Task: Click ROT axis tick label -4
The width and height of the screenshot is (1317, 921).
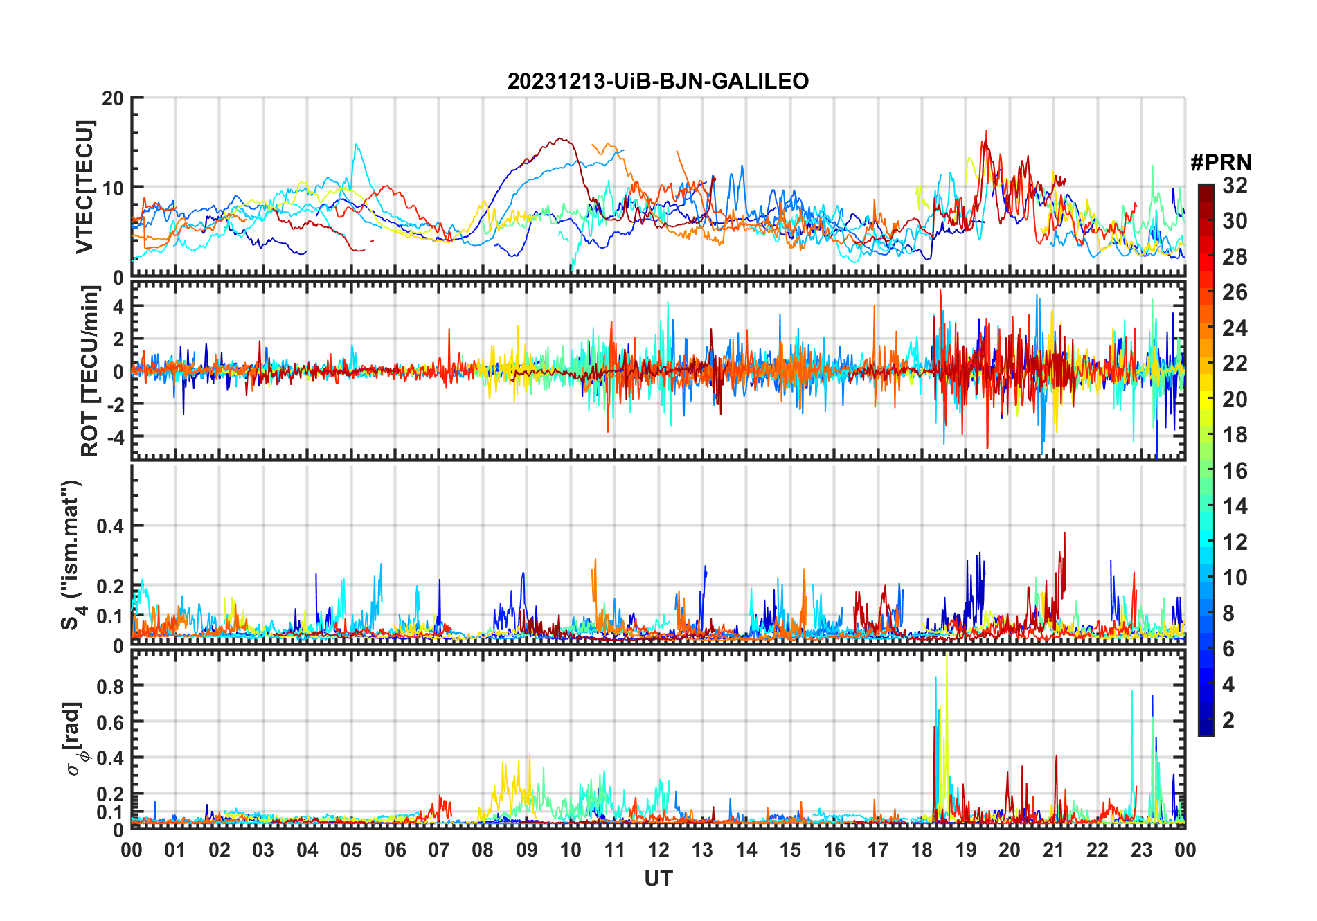Action: point(114,437)
